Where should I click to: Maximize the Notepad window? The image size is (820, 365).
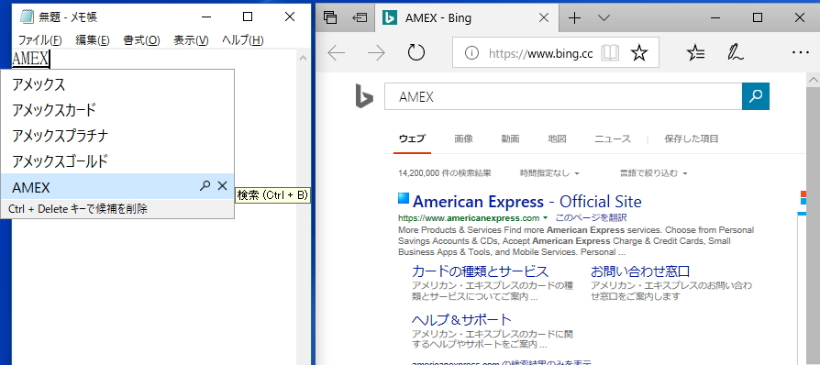pos(248,17)
